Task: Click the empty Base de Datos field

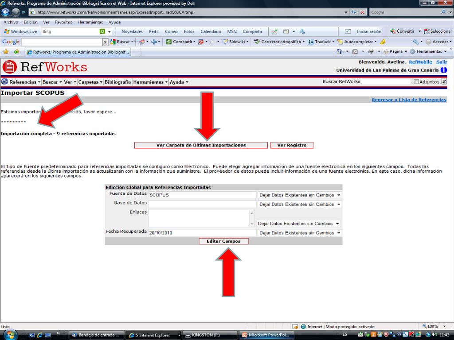Action: (202, 205)
